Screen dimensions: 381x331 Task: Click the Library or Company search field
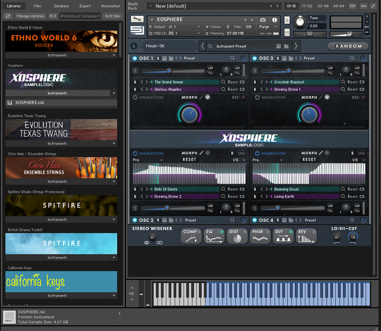tap(80, 16)
